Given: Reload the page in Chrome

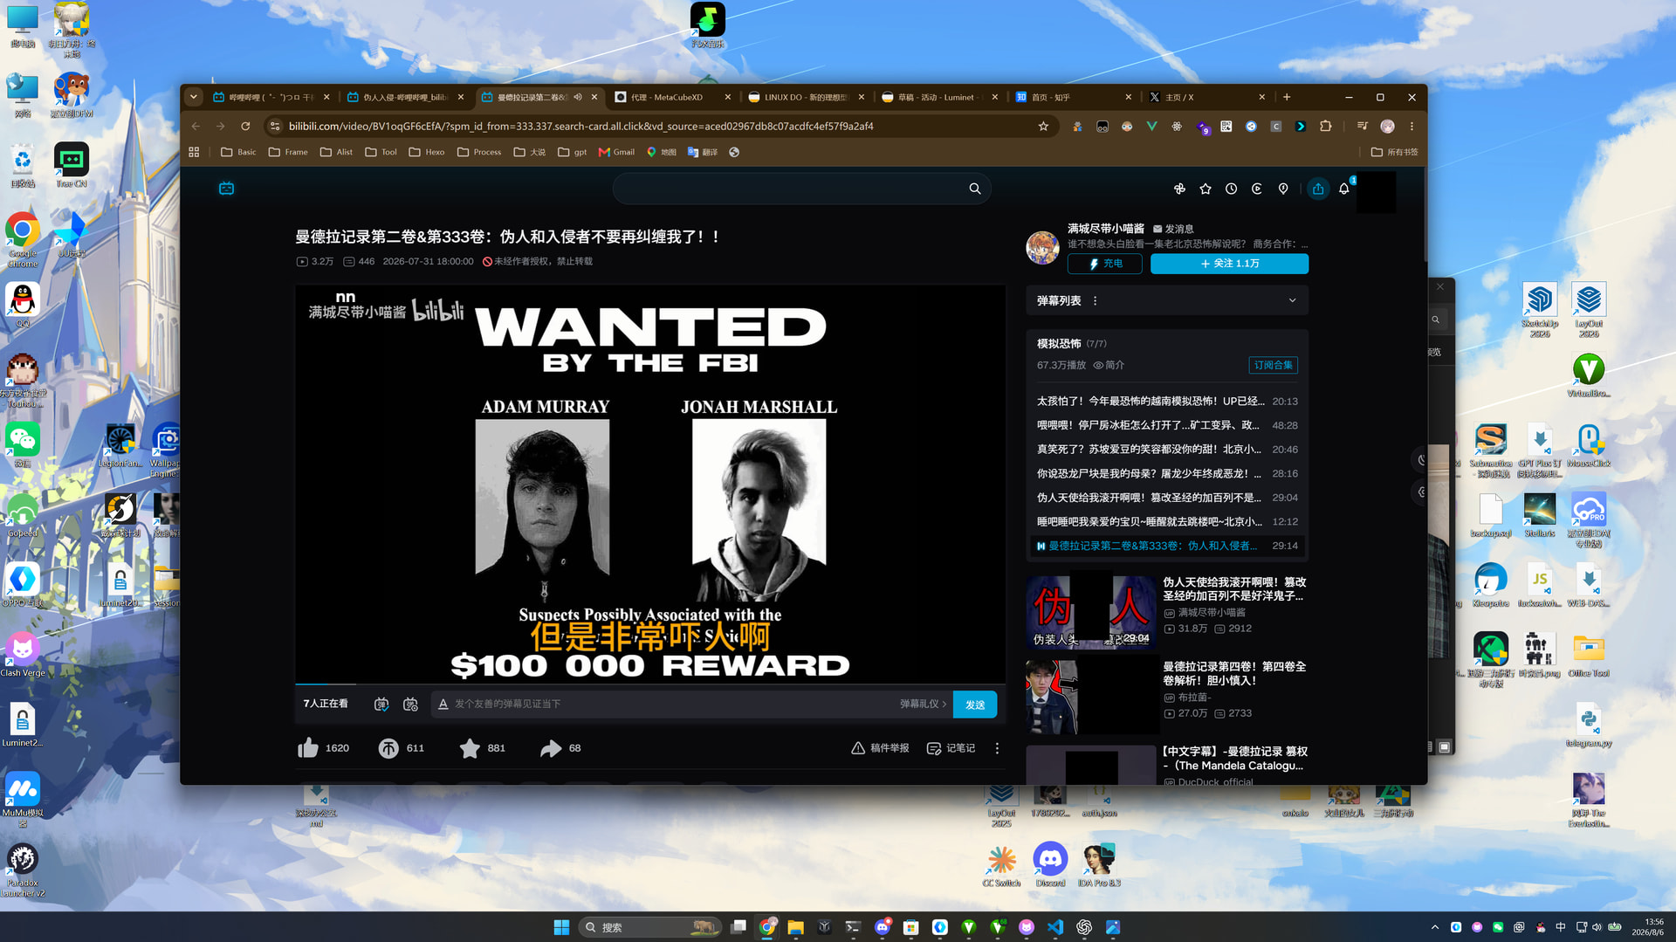Looking at the screenshot, I should coord(245,127).
